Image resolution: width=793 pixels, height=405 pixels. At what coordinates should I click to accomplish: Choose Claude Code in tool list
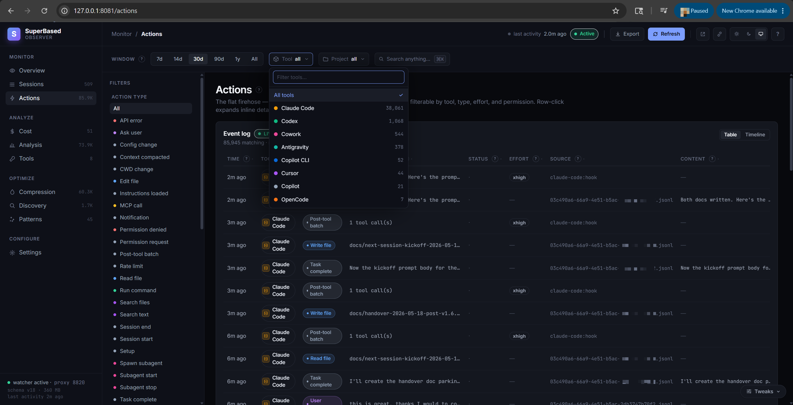(339, 108)
